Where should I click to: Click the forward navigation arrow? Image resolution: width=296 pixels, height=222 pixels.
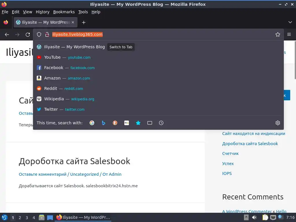click(17, 35)
